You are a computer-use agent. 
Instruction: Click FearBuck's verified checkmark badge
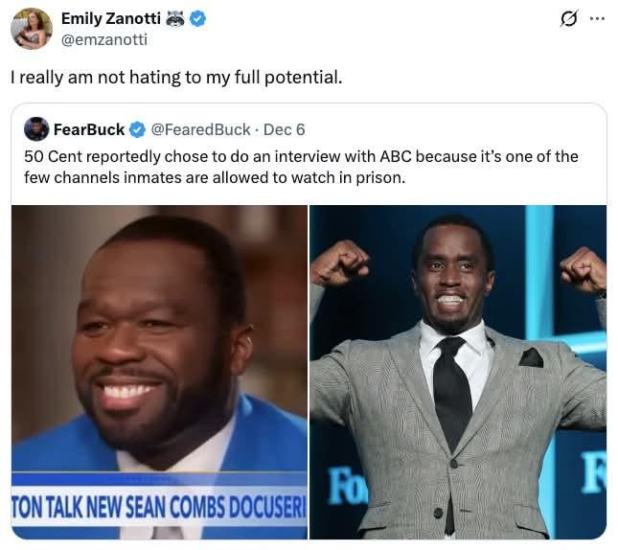pyautogui.click(x=137, y=129)
